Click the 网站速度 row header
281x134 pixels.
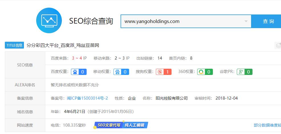pyautogui.click(x=25, y=125)
